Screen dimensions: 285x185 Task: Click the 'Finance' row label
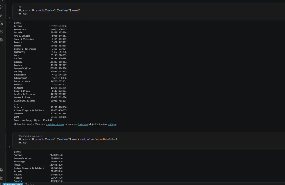tap(19, 88)
